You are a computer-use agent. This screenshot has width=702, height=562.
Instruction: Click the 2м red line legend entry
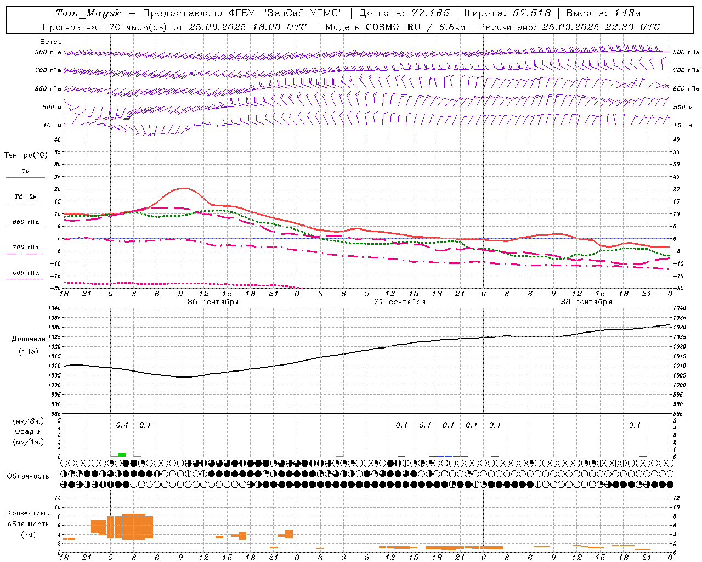[25, 173]
